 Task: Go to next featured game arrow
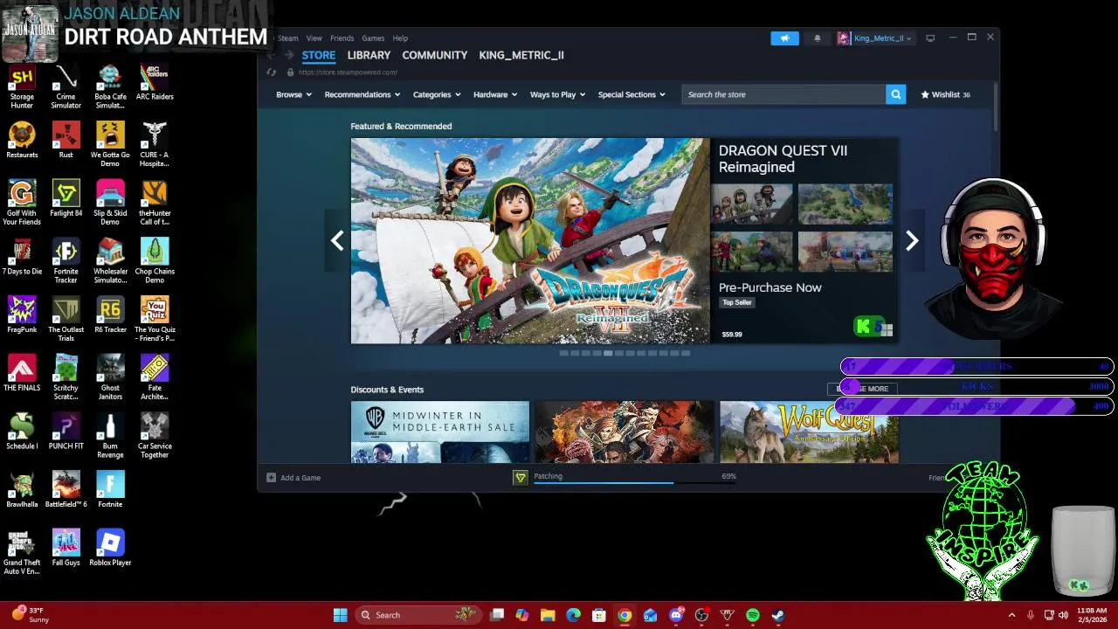pyautogui.click(x=912, y=240)
